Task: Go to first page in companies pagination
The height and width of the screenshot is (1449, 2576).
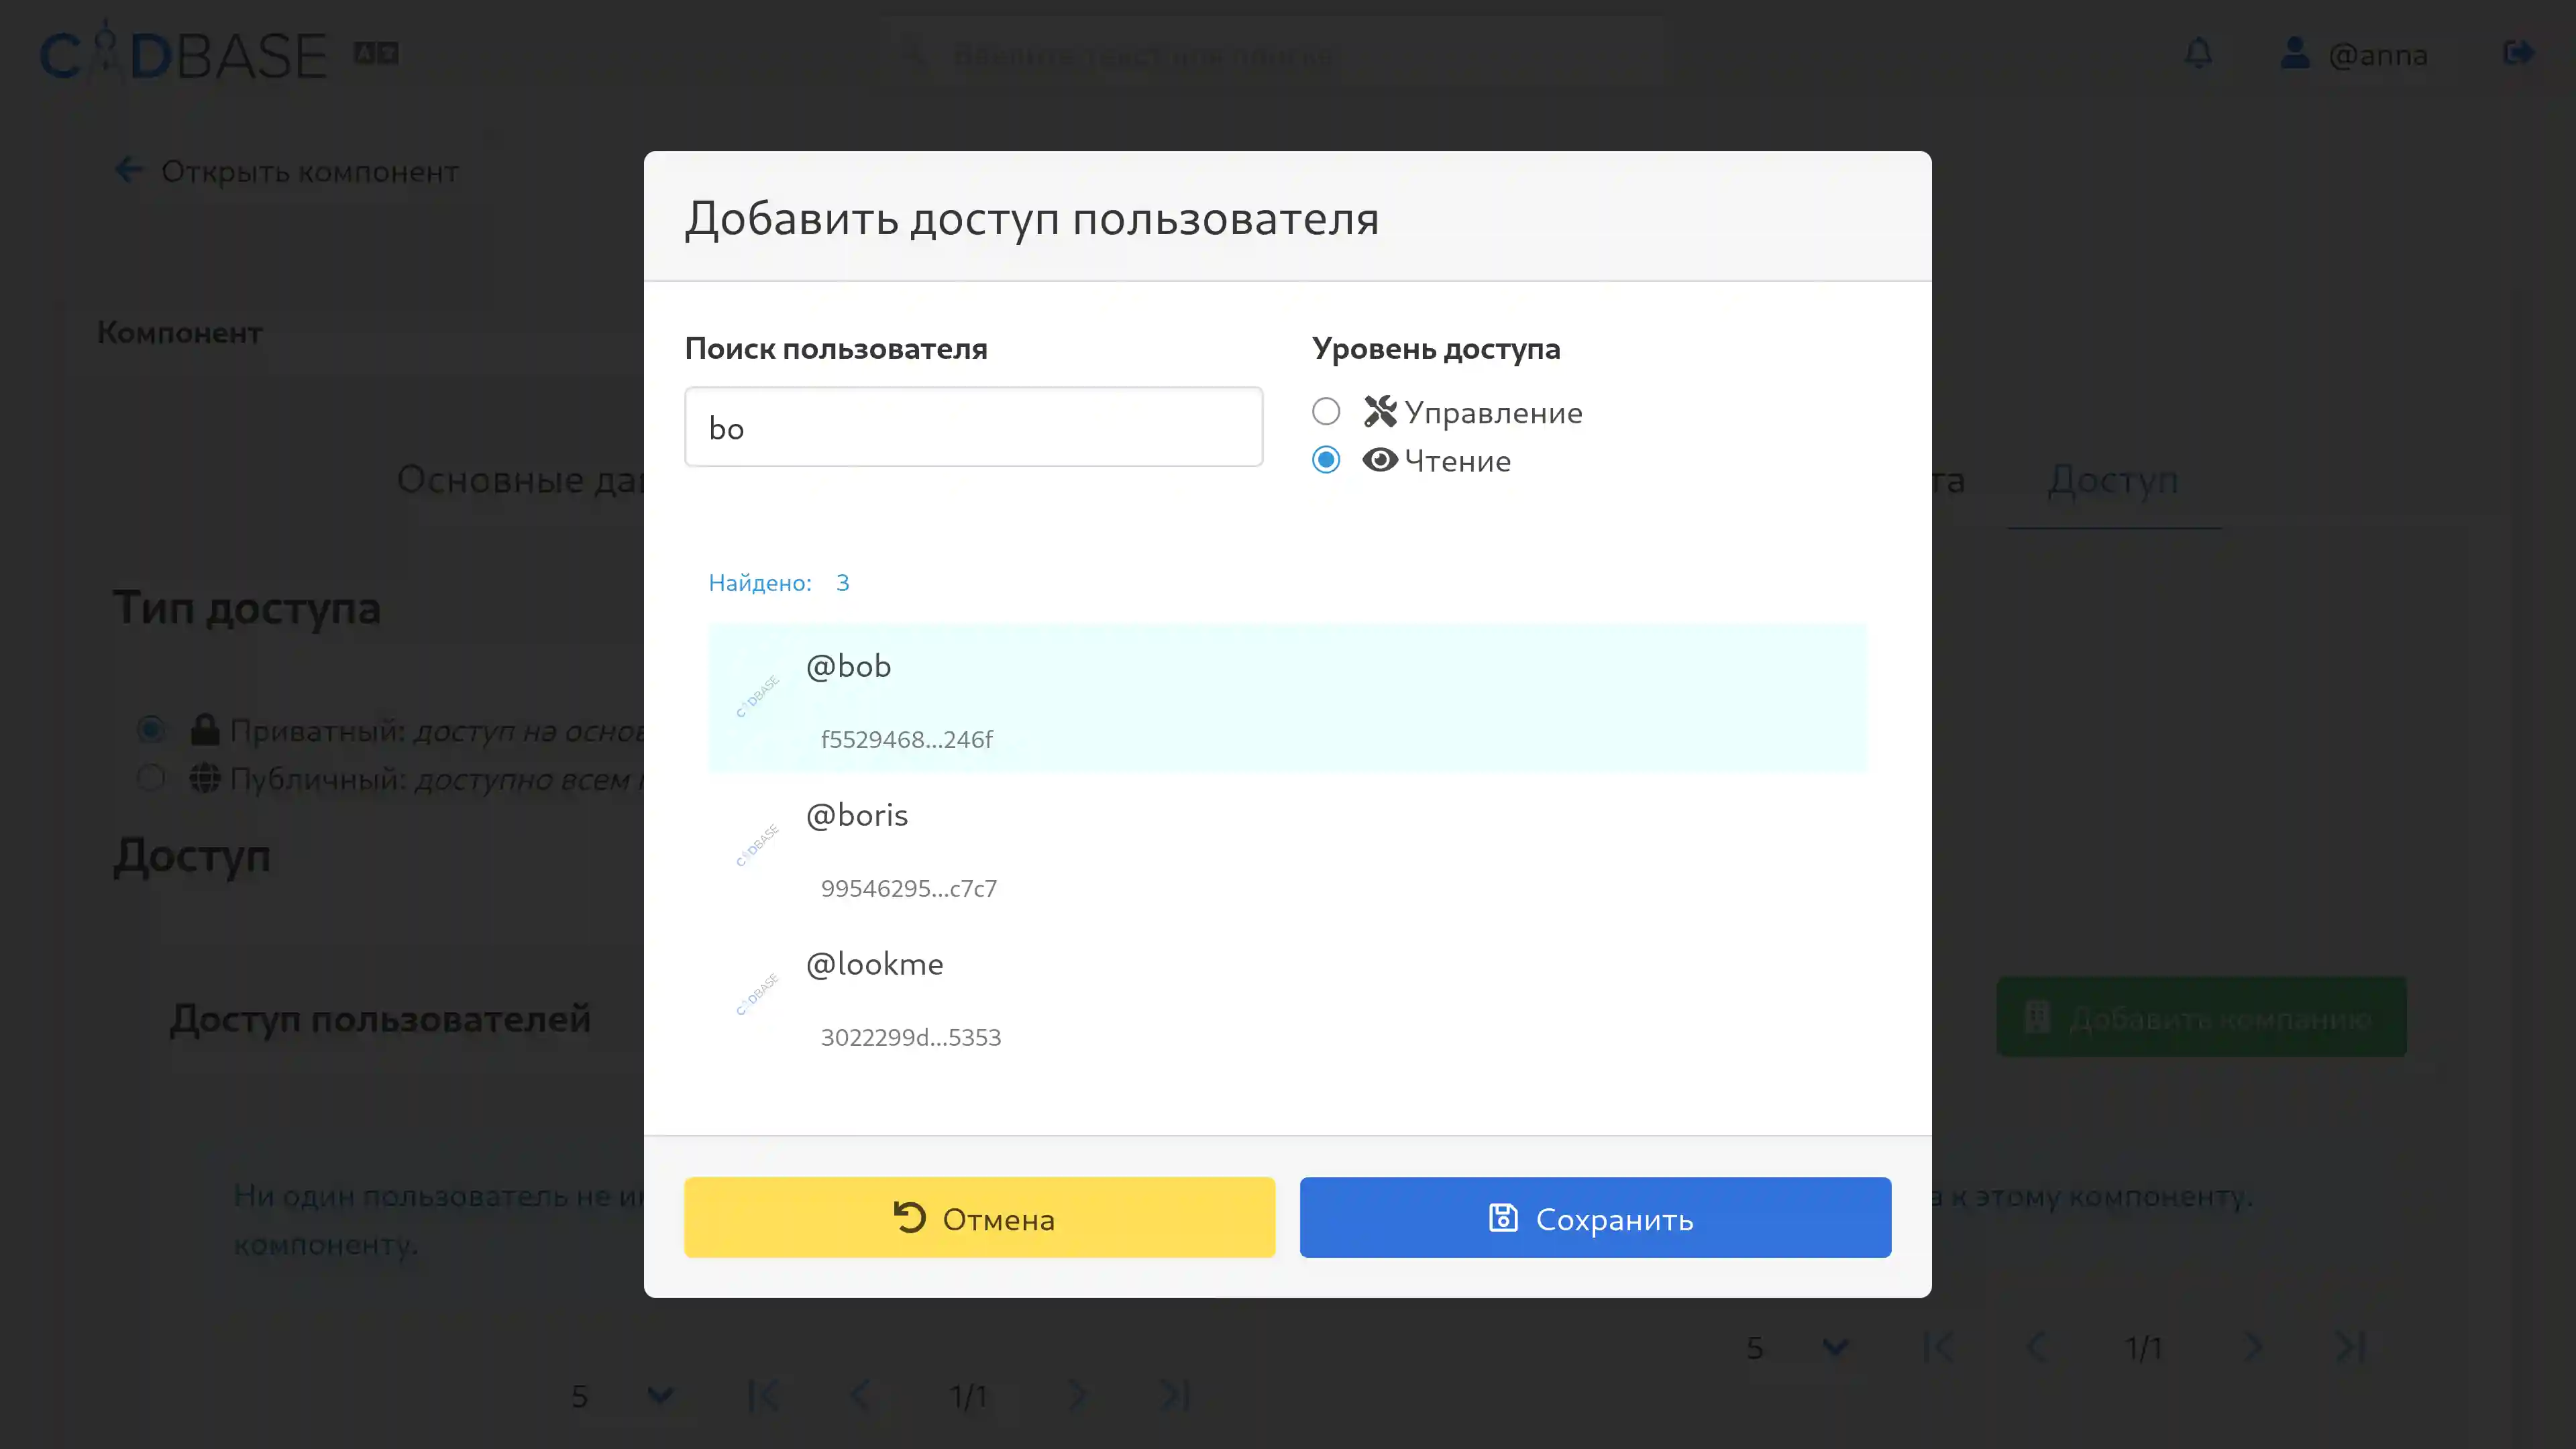Action: 1938,1347
